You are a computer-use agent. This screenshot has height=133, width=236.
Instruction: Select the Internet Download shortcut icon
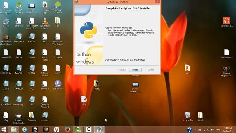pos(45,71)
